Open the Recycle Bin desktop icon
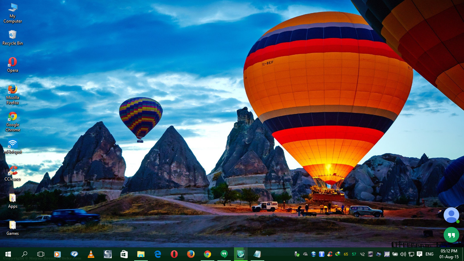This screenshot has width=464, height=261. pos(13,38)
